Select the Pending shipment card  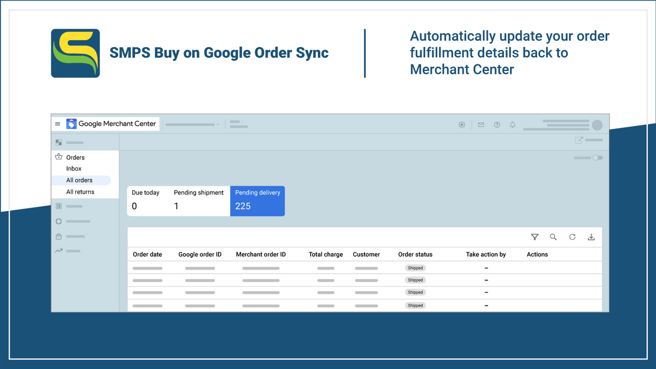[199, 201]
